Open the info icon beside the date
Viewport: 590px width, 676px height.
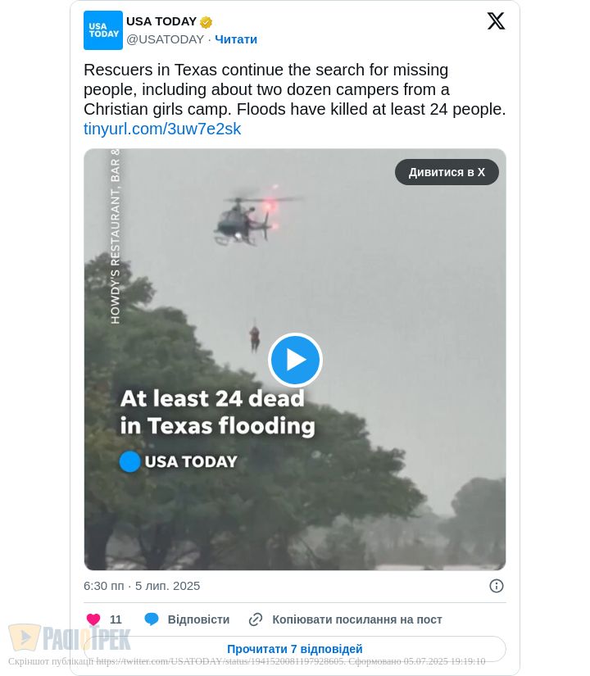pyautogui.click(x=497, y=586)
